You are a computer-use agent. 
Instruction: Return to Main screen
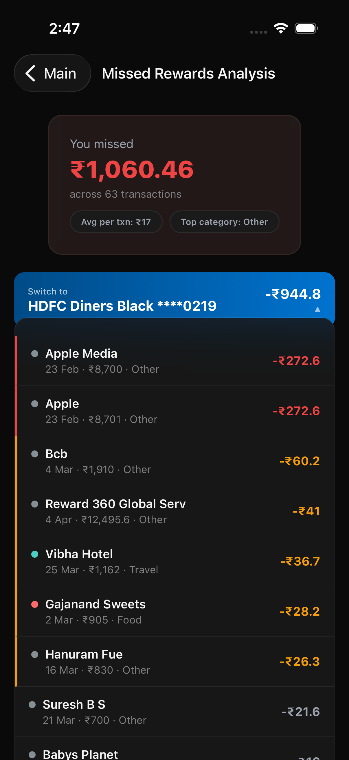[x=52, y=73]
